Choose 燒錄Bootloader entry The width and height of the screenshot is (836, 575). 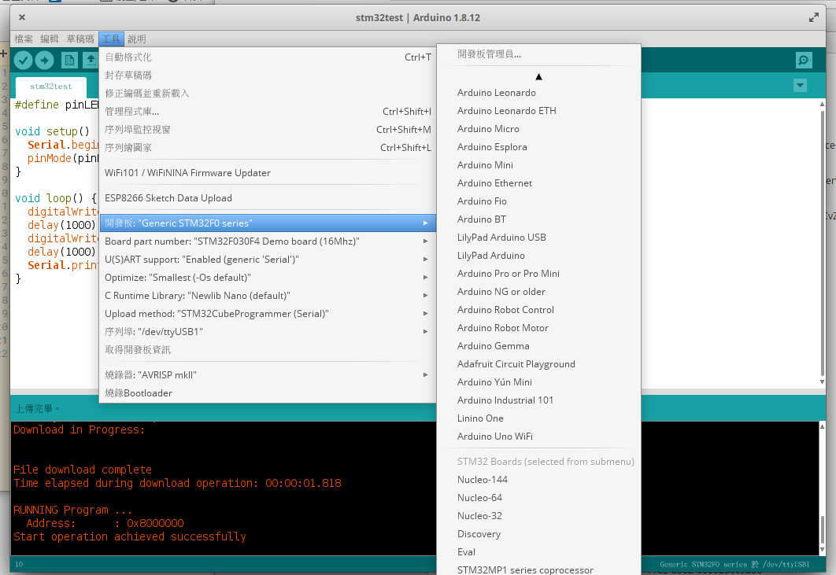coord(268,393)
